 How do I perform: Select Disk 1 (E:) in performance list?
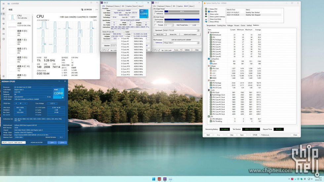[x=20, y=42]
